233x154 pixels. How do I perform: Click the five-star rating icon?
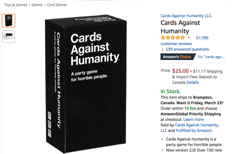coord(173,37)
